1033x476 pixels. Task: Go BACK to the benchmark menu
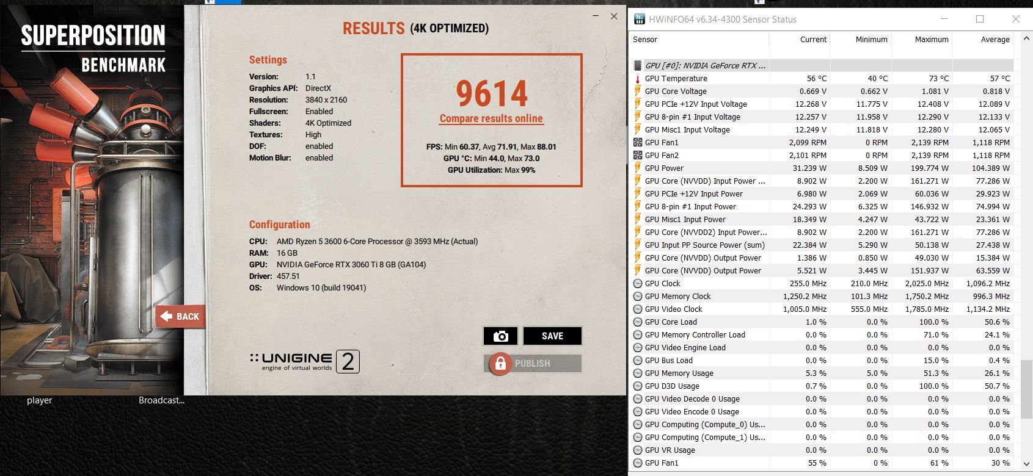point(180,316)
